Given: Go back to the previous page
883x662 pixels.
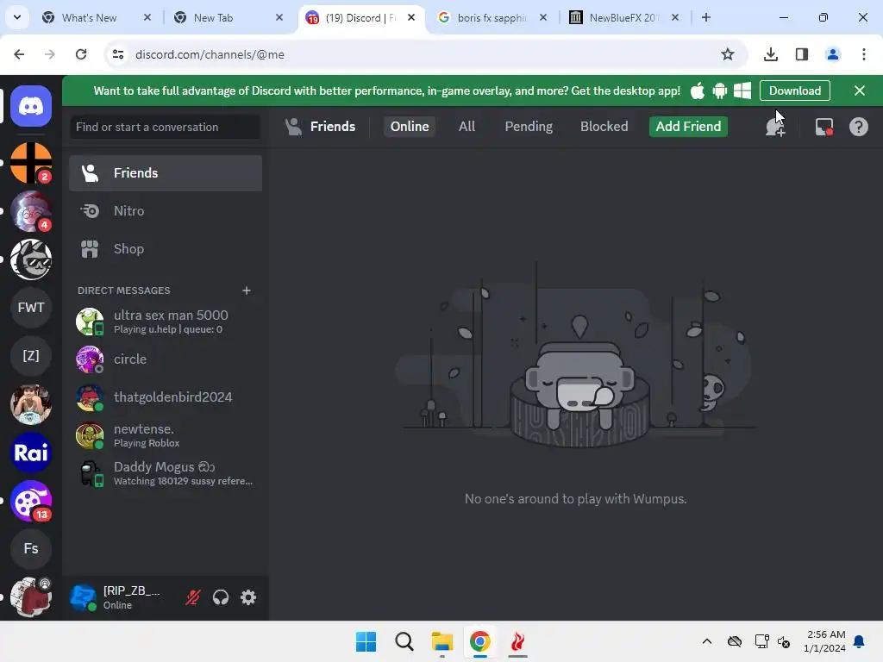Looking at the screenshot, I should coord(19,54).
